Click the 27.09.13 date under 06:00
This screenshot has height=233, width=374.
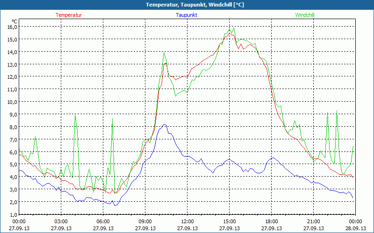pos(103,228)
